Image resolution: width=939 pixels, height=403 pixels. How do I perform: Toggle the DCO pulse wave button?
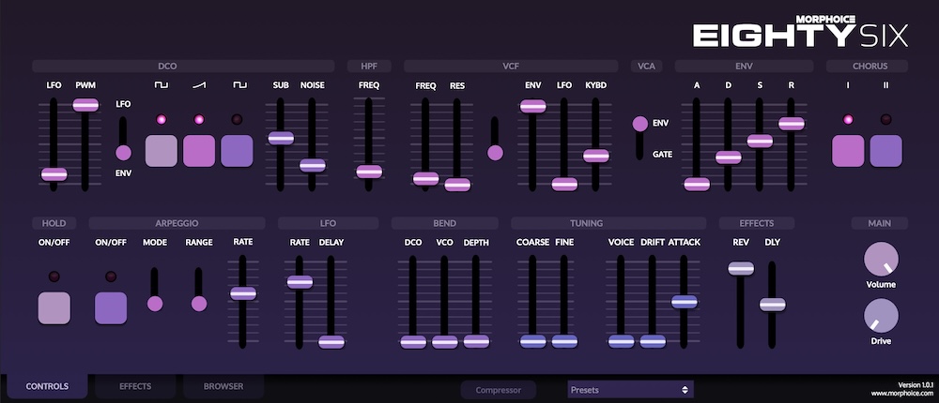(x=162, y=151)
